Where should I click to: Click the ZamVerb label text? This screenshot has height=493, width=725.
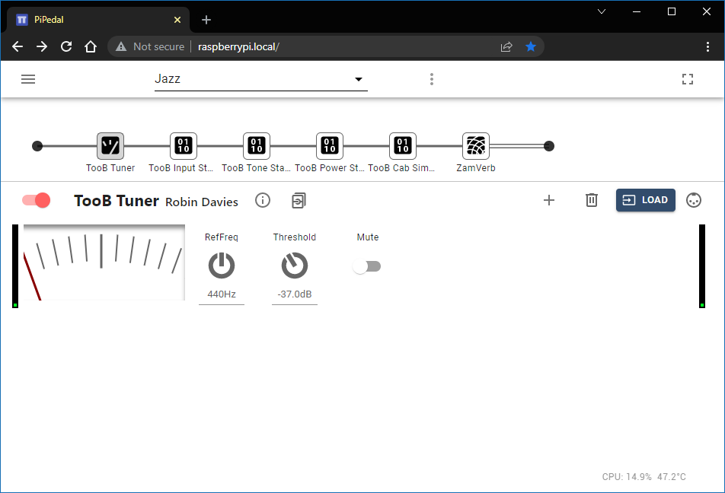point(476,168)
